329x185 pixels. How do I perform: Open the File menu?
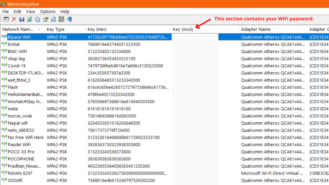[5, 12]
